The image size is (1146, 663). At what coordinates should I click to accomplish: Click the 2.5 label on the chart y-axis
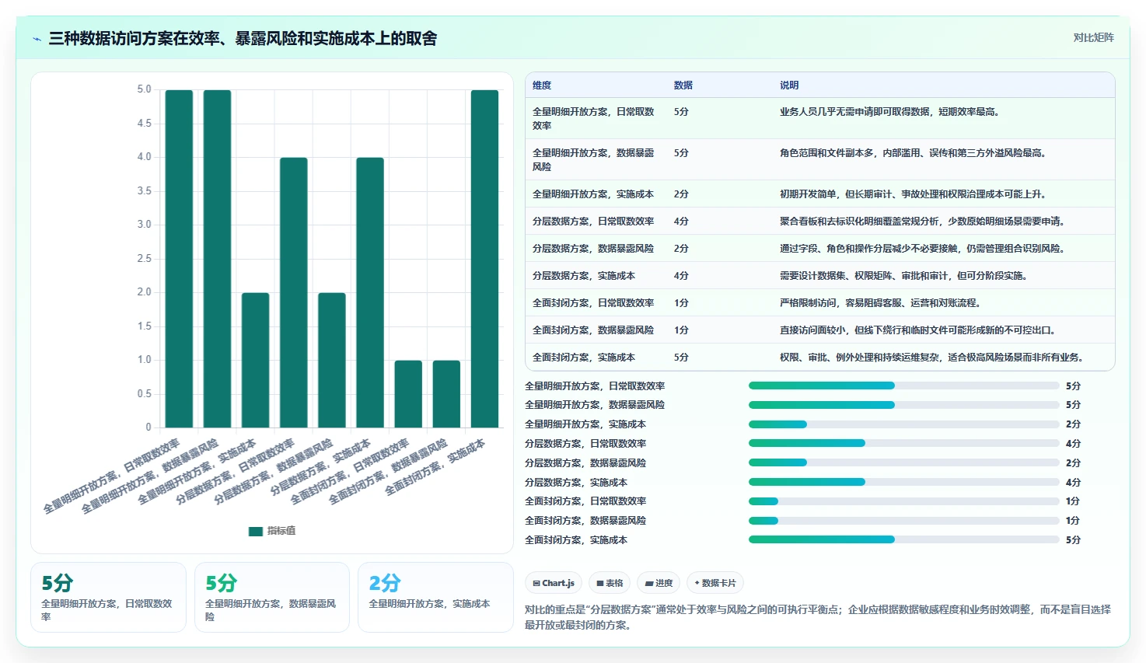coord(145,259)
